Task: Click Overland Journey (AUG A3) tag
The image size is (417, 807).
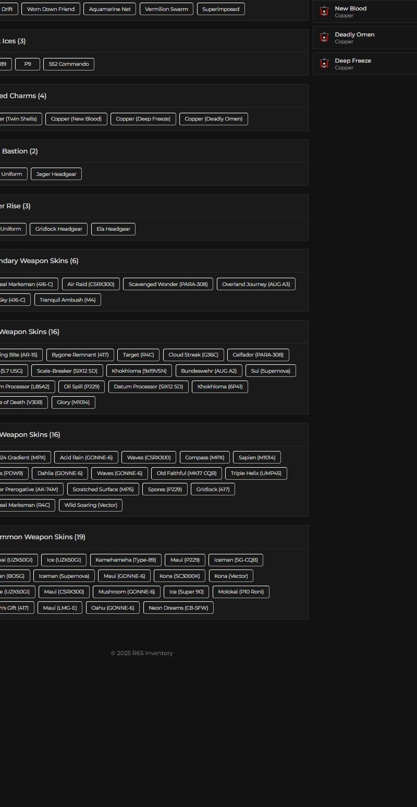Action: pos(256,284)
